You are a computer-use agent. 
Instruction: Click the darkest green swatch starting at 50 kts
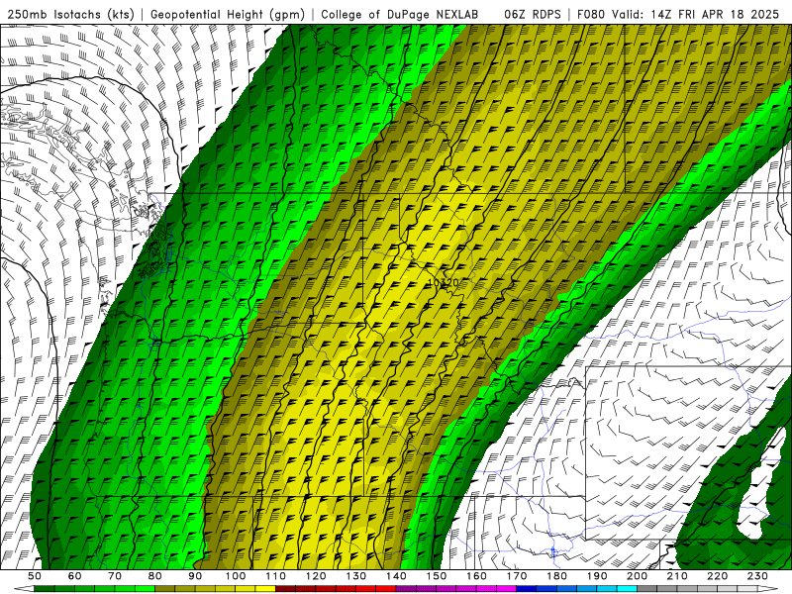pyautogui.click(x=45, y=589)
